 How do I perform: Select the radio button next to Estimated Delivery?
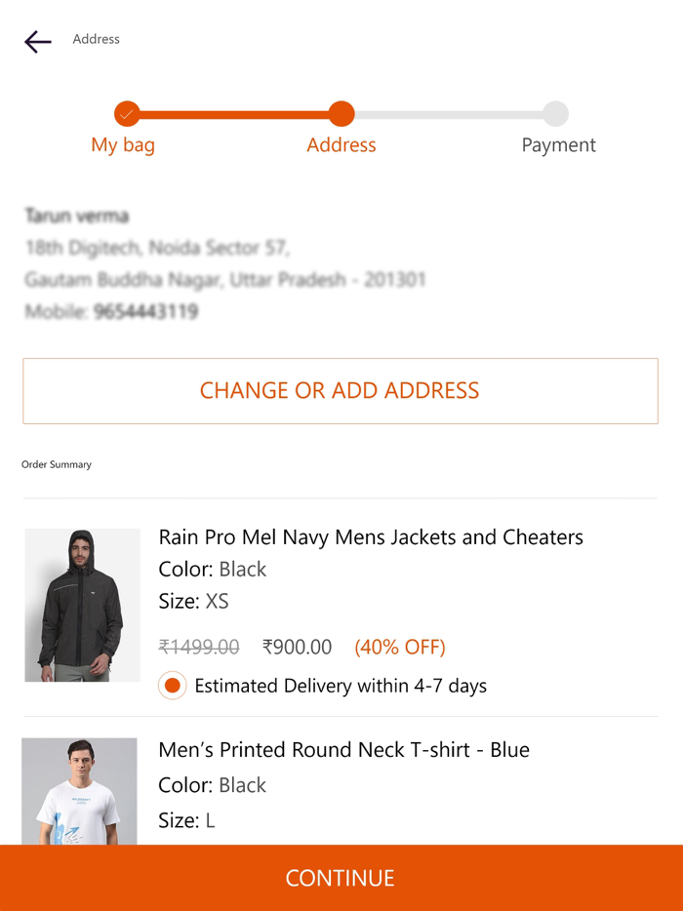(172, 686)
